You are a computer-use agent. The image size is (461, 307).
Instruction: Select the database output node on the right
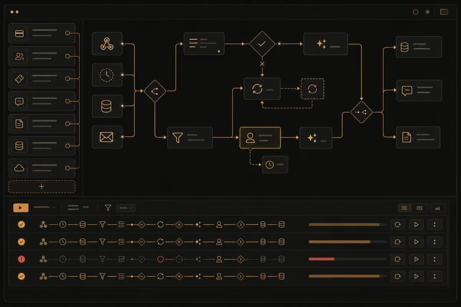(x=419, y=47)
